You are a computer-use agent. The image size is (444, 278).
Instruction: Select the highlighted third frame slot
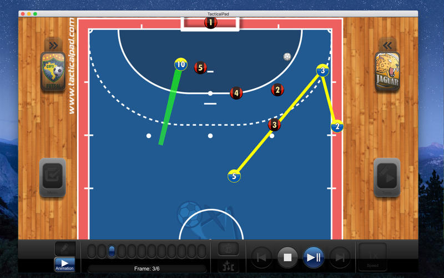click(112, 251)
